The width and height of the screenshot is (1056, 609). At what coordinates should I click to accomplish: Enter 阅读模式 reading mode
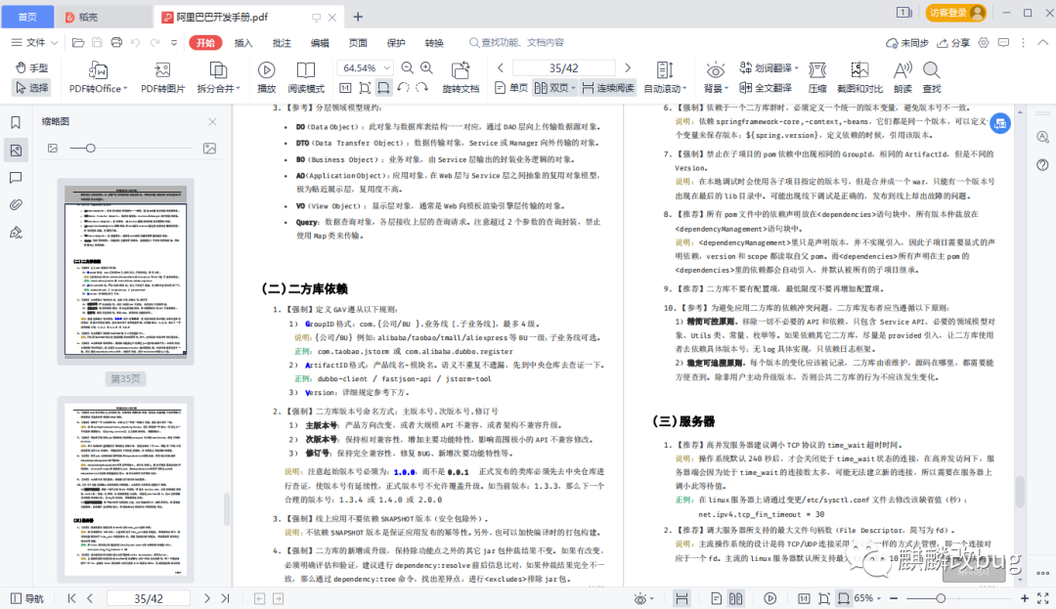pos(306,77)
